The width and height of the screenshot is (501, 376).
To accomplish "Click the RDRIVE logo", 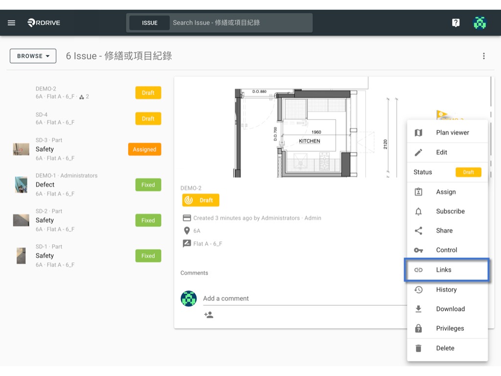I will 44,23.
